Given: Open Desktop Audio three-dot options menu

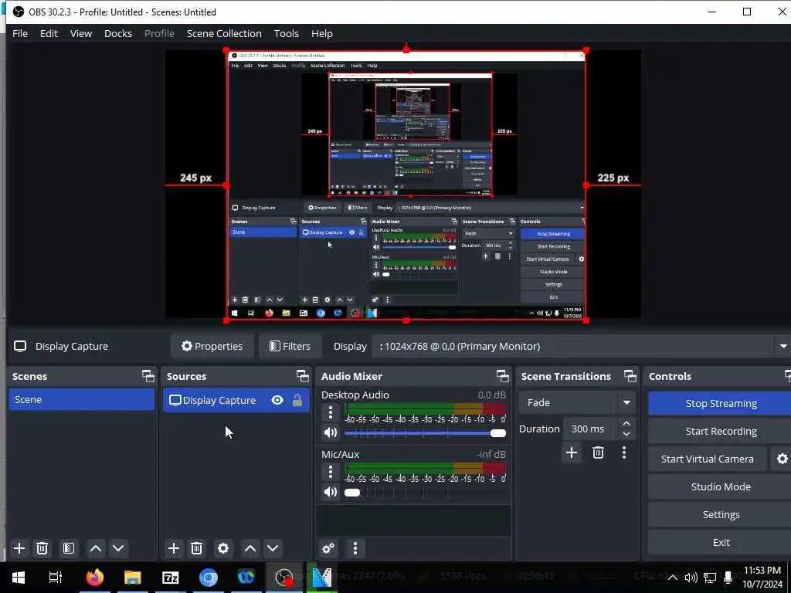Looking at the screenshot, I should (331, 412).
